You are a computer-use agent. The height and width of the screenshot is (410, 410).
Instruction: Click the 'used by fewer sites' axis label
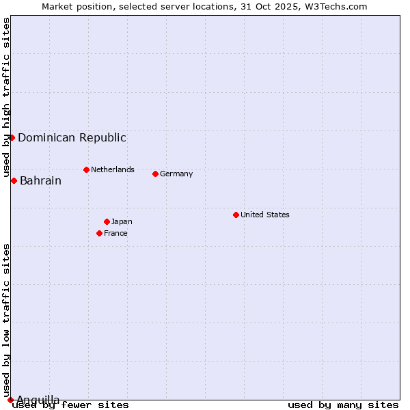(70, 405)
